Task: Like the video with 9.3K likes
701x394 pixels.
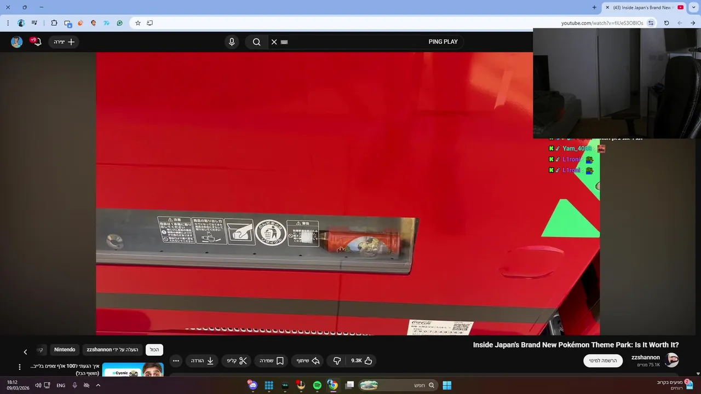Action: coord(362,361)
